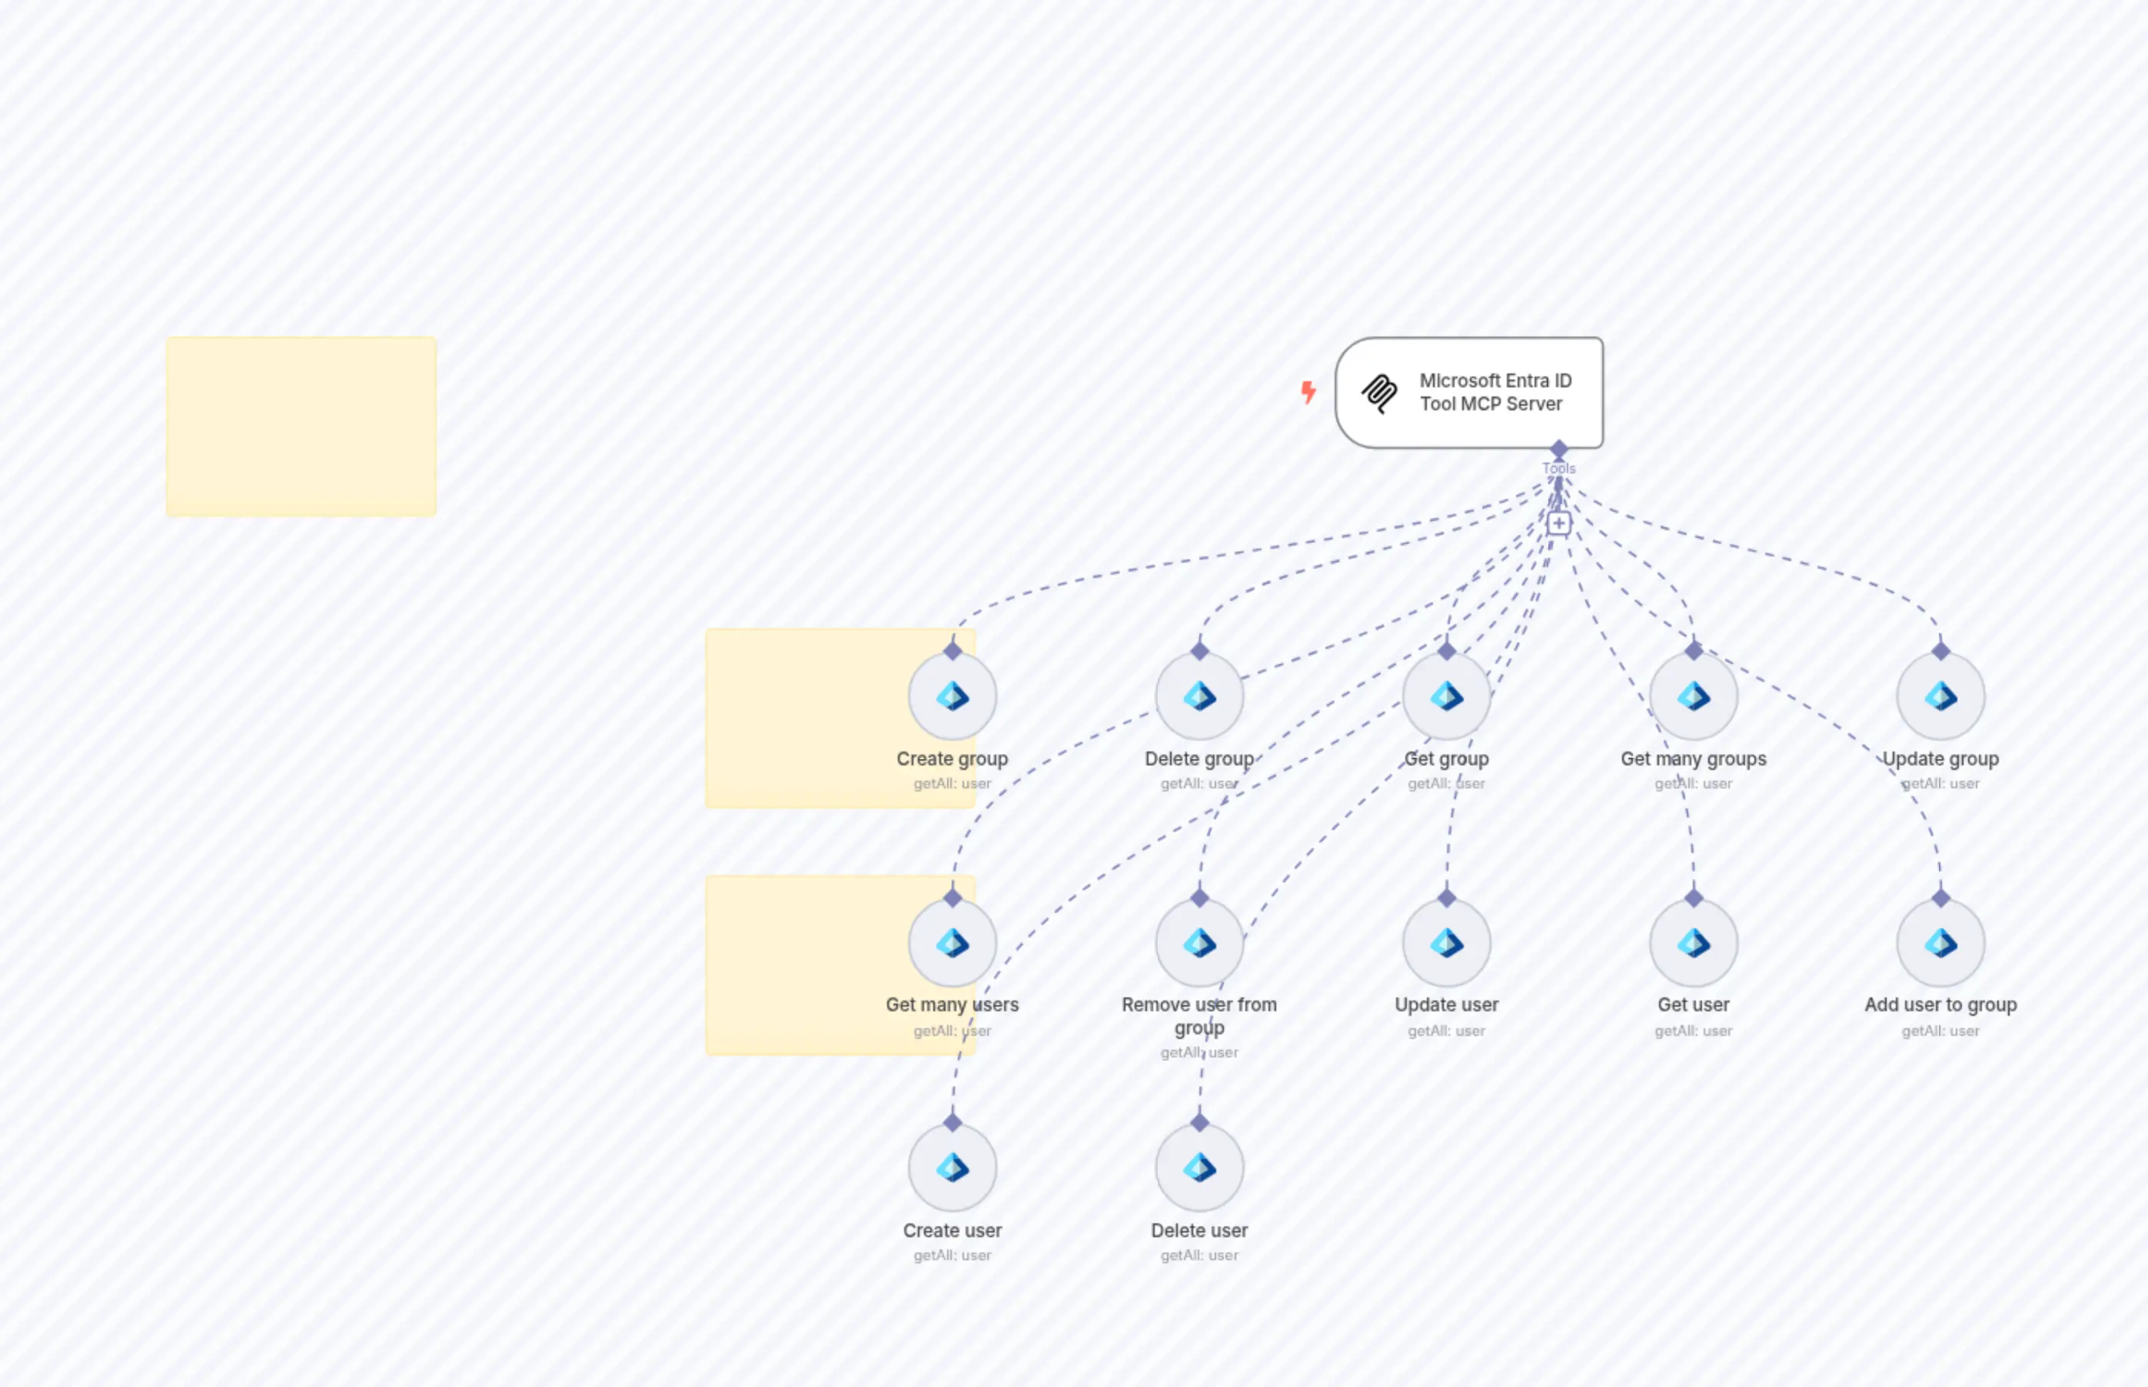Viewport: 2148px width, 1387px height.
Task: Click the red lightning execution indicator
Action: coord(1308,391)
